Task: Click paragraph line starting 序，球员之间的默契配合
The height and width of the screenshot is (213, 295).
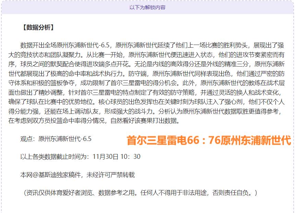Action: pyautogui.click(x=146, y=64)
